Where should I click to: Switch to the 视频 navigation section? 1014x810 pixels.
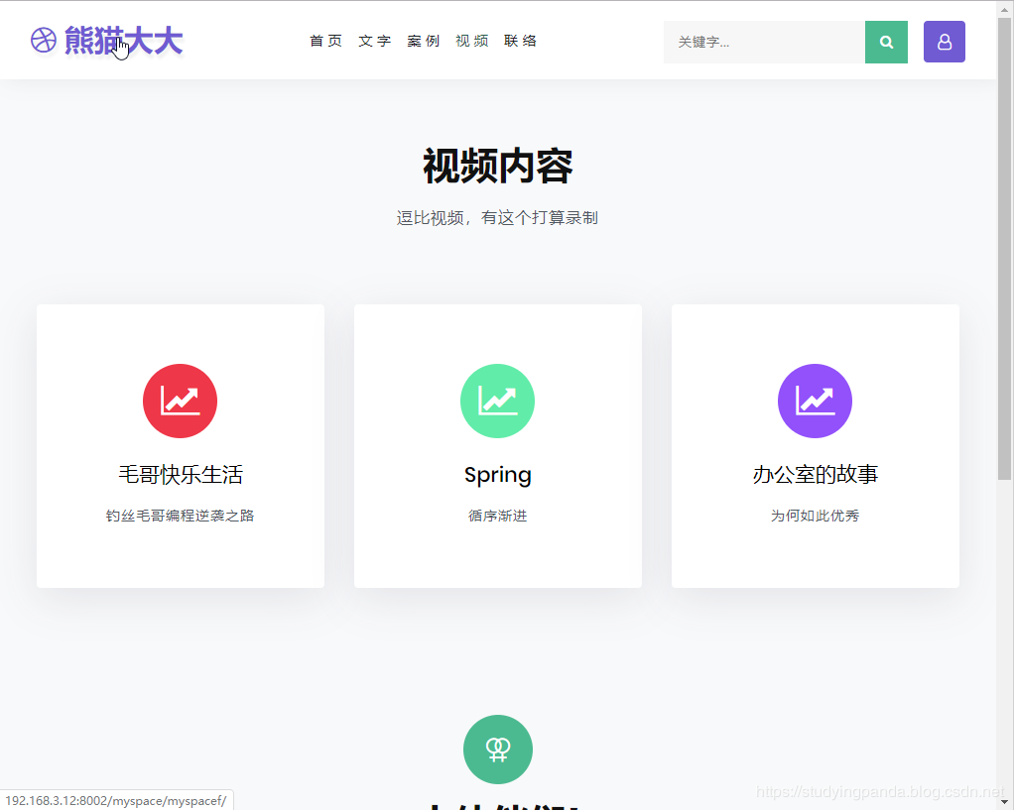coord(471,41)
